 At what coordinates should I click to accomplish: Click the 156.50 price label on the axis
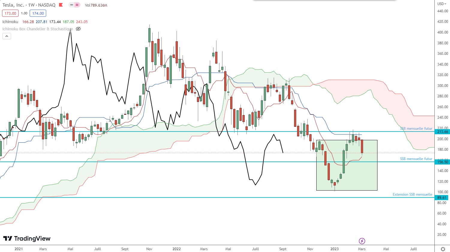coord(443,162)
